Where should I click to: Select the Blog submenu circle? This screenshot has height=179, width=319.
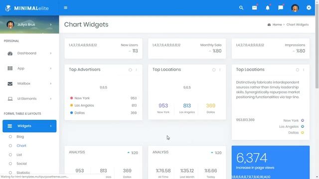(10, 137)
